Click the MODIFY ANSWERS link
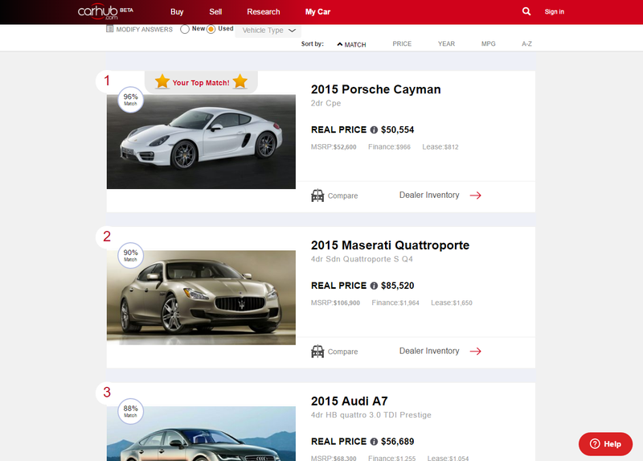Viewport: 643px width, 461px height. (144, 29)
